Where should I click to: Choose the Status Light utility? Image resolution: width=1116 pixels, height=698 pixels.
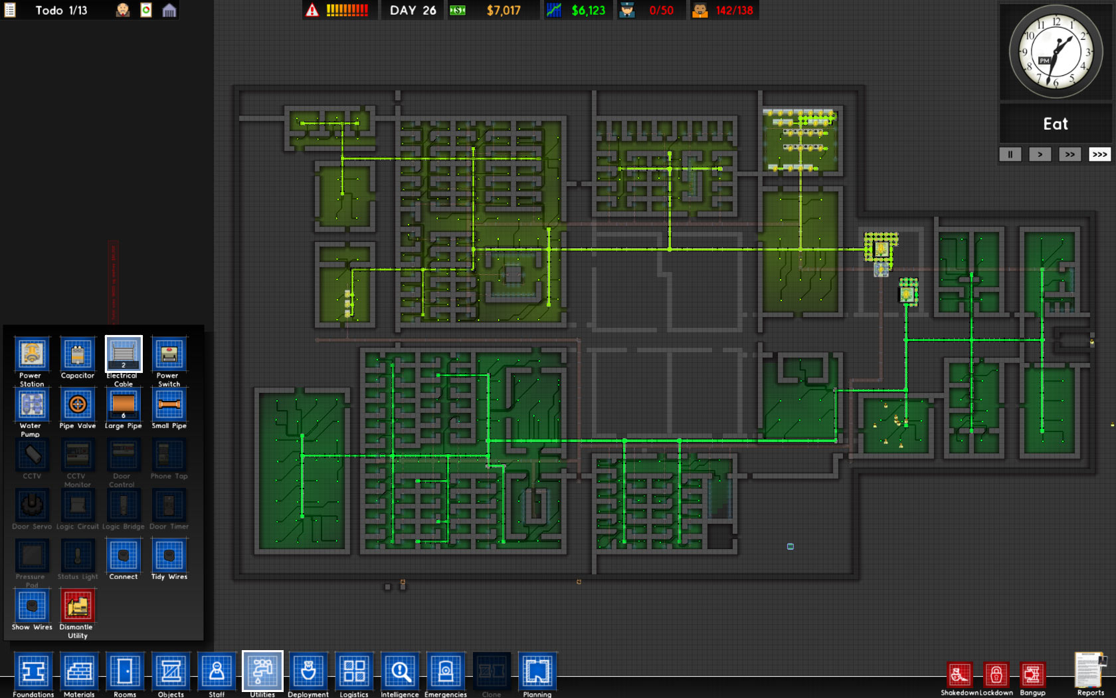(x=78, y=555)
